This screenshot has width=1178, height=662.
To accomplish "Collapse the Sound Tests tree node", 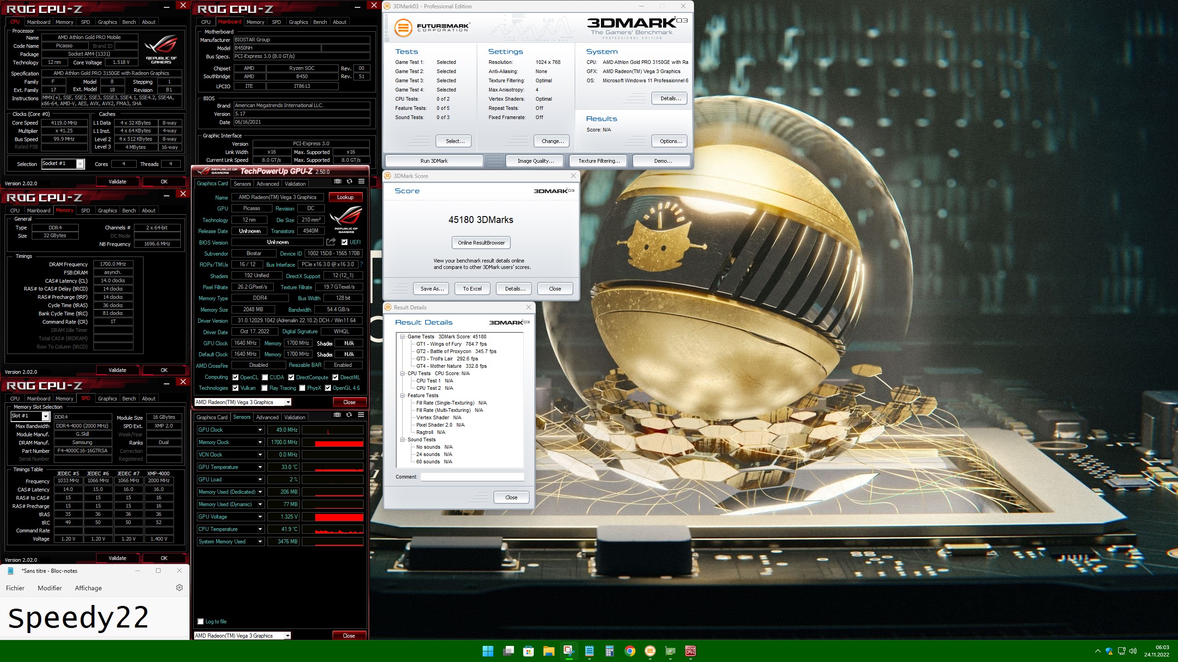I will click(402, 439).
